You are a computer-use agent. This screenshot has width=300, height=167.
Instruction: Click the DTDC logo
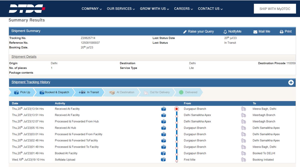pyautogui.click(x=27, y=9)
